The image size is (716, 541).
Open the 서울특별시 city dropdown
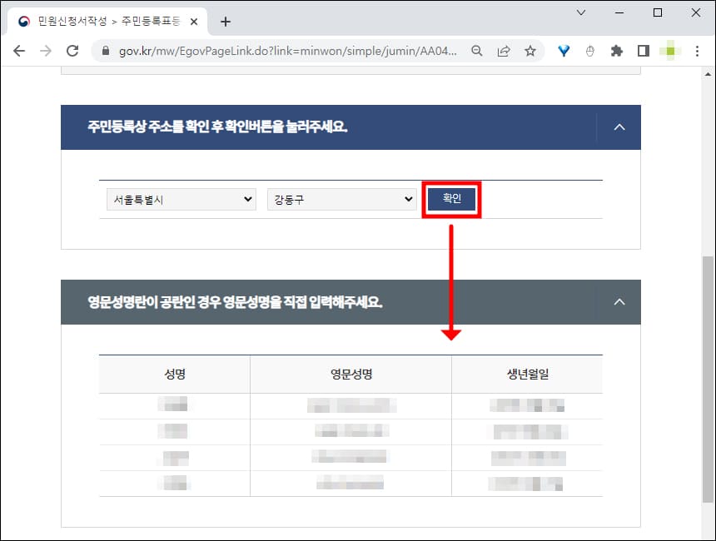pos(180,199)
